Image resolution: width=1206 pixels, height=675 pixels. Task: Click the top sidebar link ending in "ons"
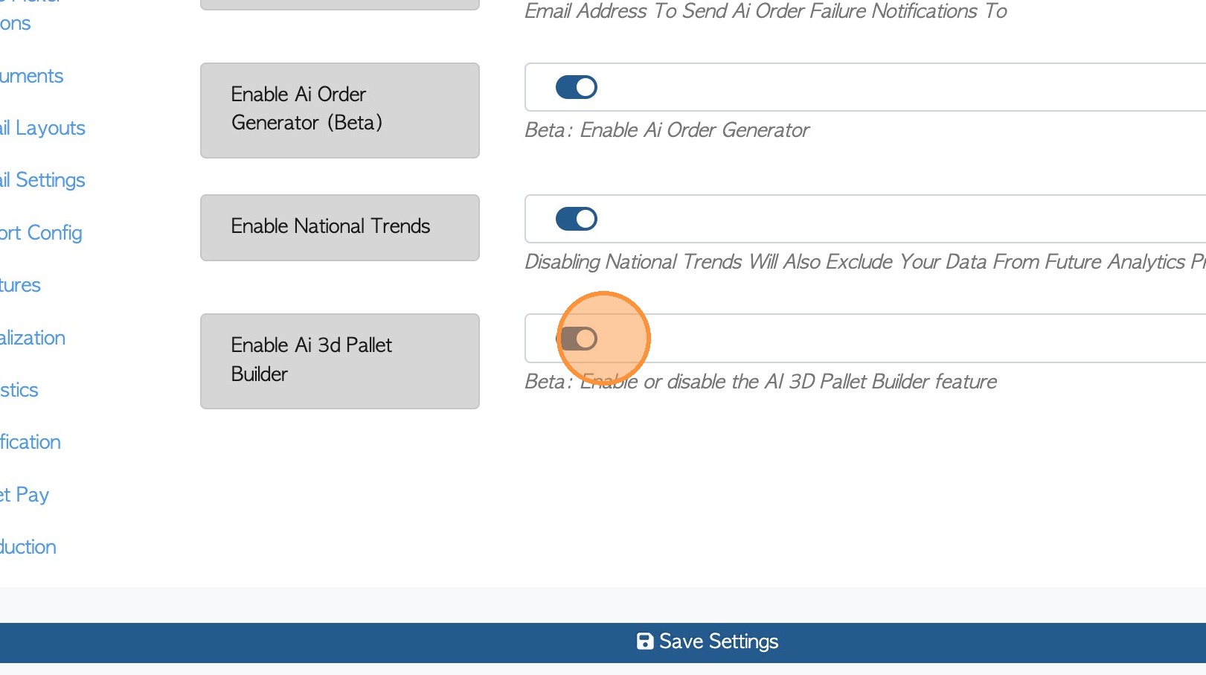coord(16,23)
